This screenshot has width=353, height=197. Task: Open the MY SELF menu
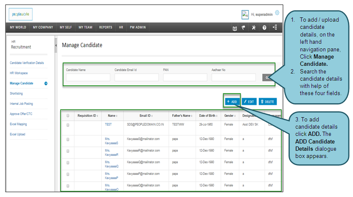coord(66,27)
